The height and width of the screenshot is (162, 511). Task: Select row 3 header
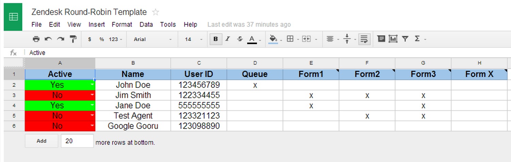[14, 95]
